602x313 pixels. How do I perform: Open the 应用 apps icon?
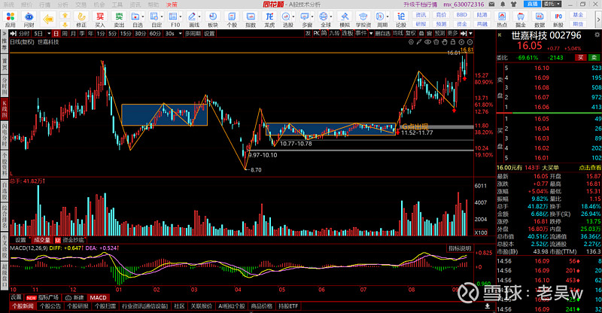11,20
